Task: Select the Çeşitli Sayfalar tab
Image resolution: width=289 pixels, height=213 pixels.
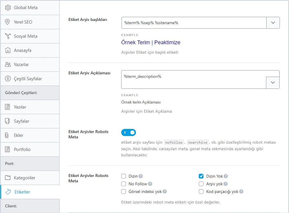Action: click(30, 79)
